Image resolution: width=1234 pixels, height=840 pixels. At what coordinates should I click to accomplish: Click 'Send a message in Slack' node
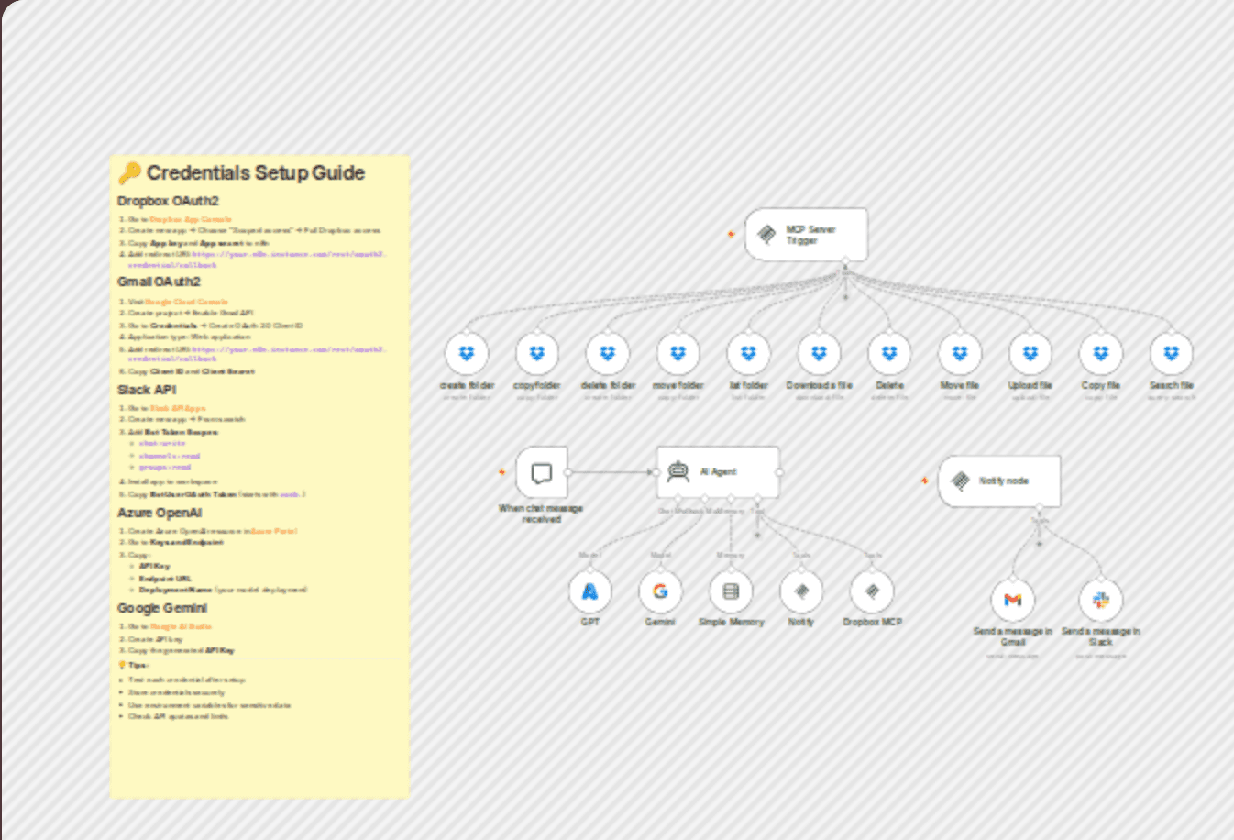[x=1101, y=601]
